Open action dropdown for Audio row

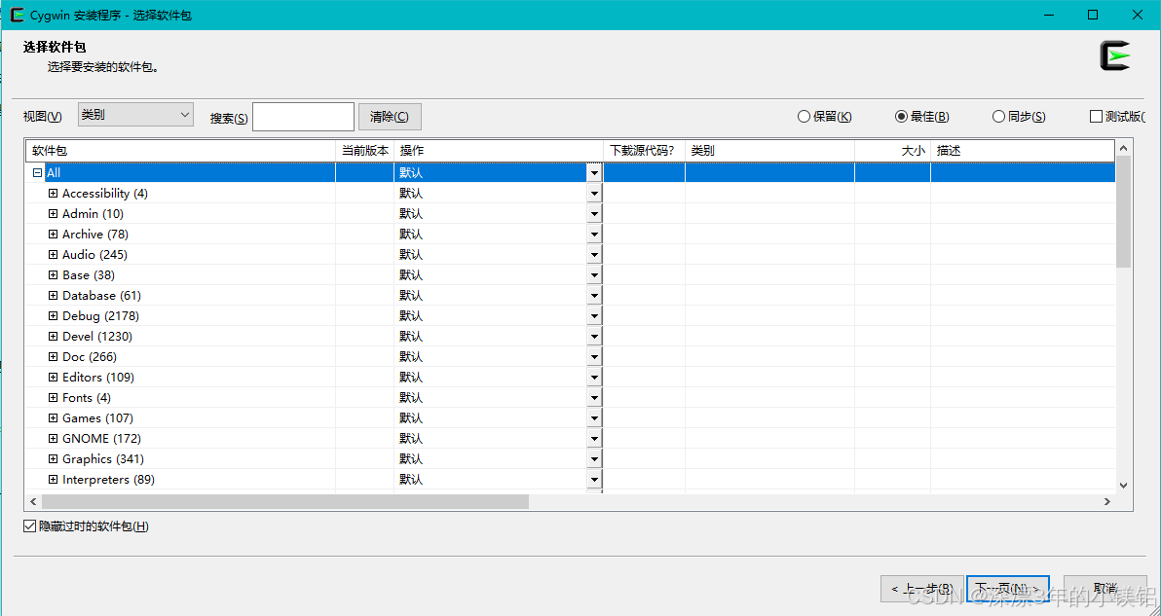coord(594,255)
